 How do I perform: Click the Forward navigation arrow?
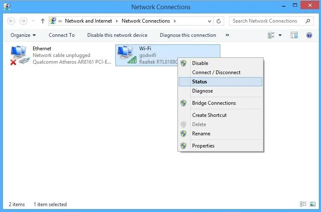point(23,21)
